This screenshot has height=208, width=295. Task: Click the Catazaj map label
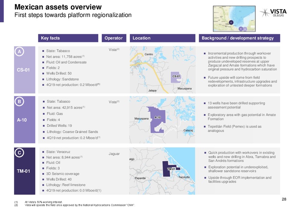click(188, 130)
